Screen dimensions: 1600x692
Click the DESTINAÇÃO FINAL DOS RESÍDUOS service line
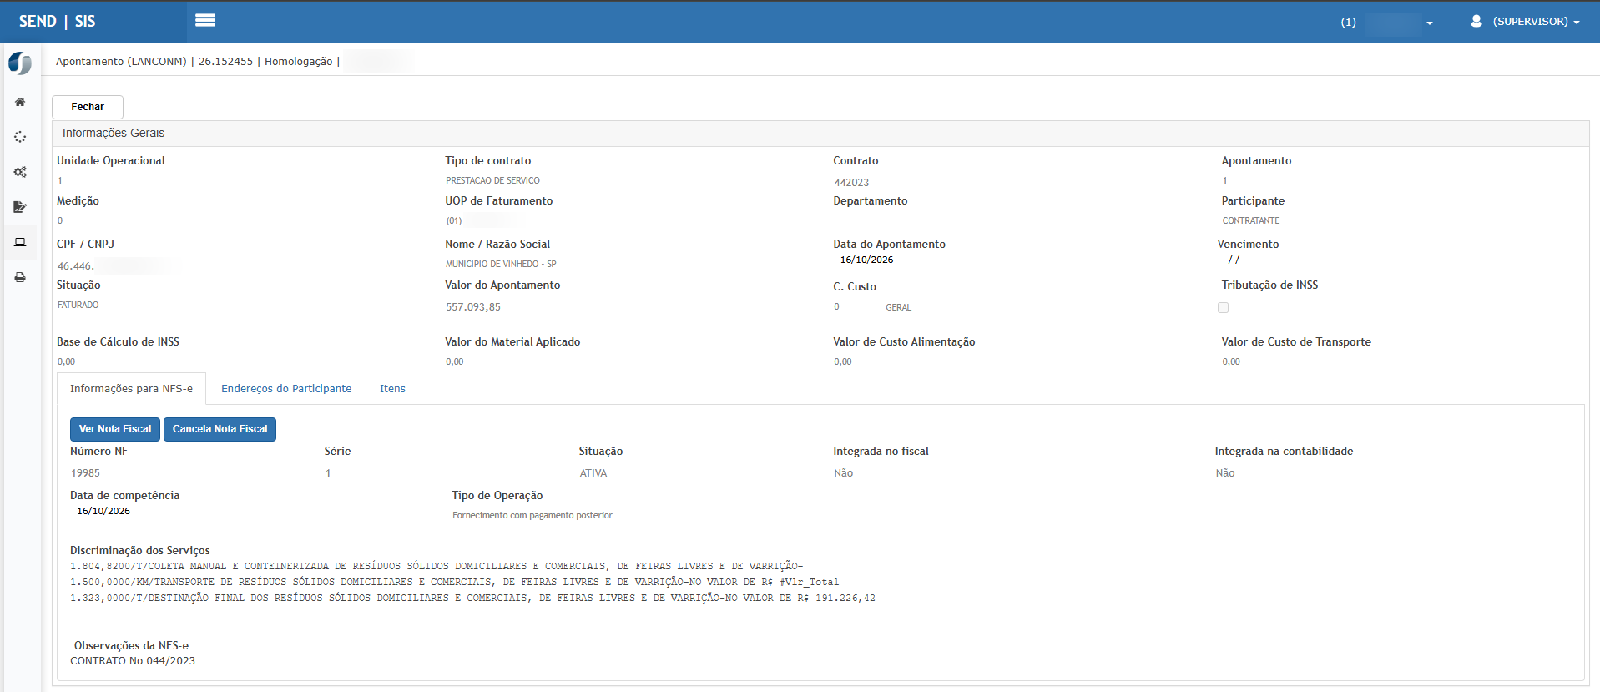click(472, 598)
